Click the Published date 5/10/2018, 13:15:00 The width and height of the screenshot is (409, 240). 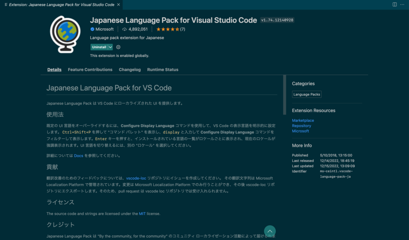click(336, 155)
